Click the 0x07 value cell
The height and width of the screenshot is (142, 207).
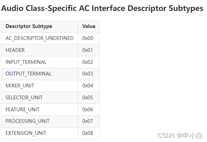[89, 122]
